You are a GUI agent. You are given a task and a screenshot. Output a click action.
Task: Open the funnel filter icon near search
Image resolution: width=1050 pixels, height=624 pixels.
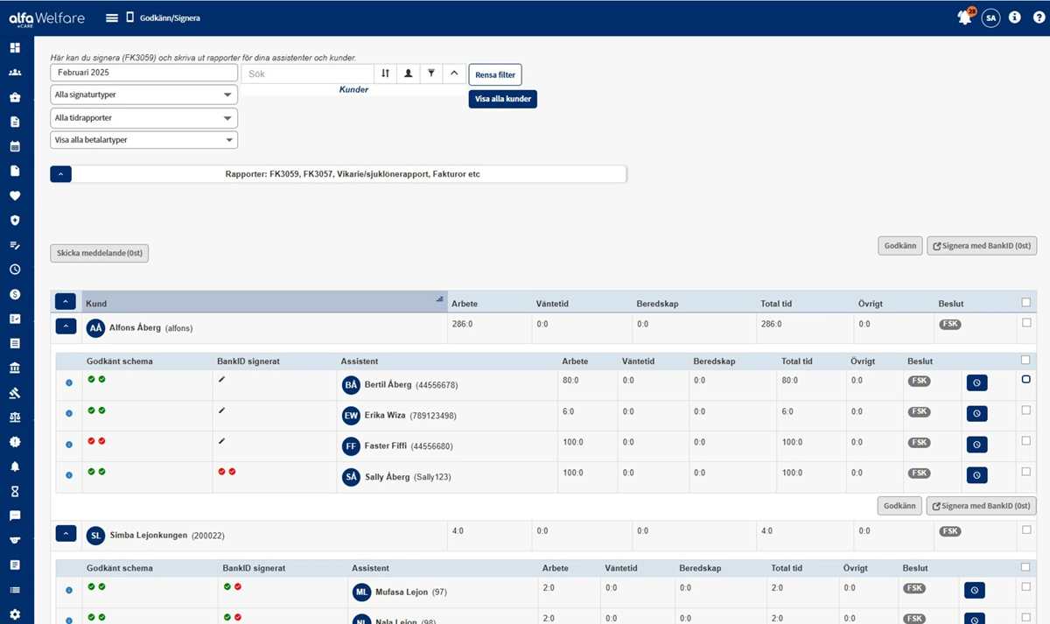click(x=430, y=74)
